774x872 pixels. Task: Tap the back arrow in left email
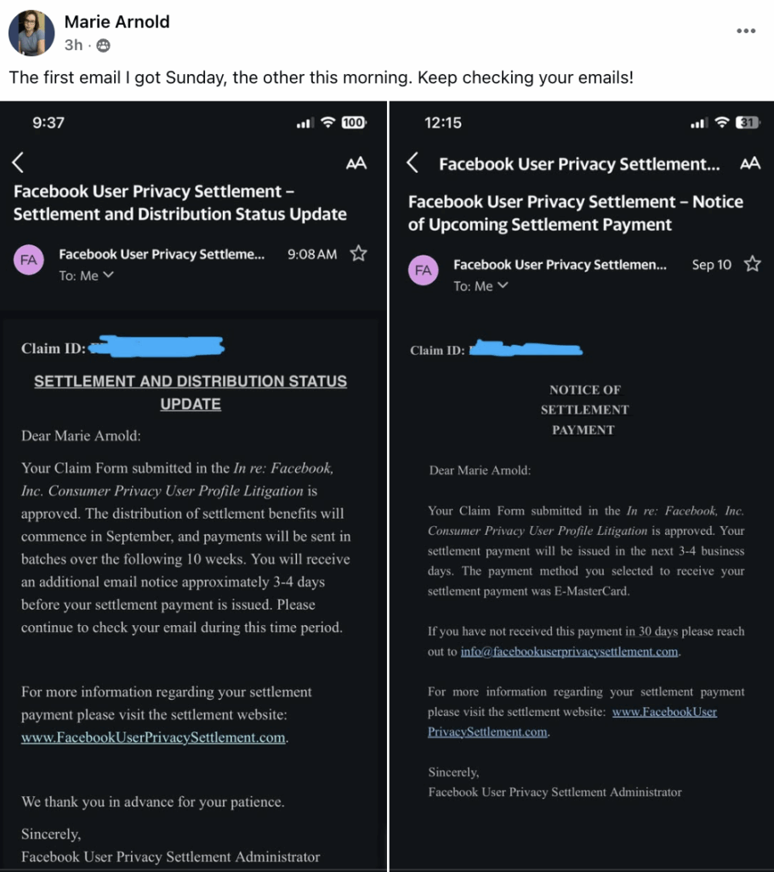(x=19, y=163)
